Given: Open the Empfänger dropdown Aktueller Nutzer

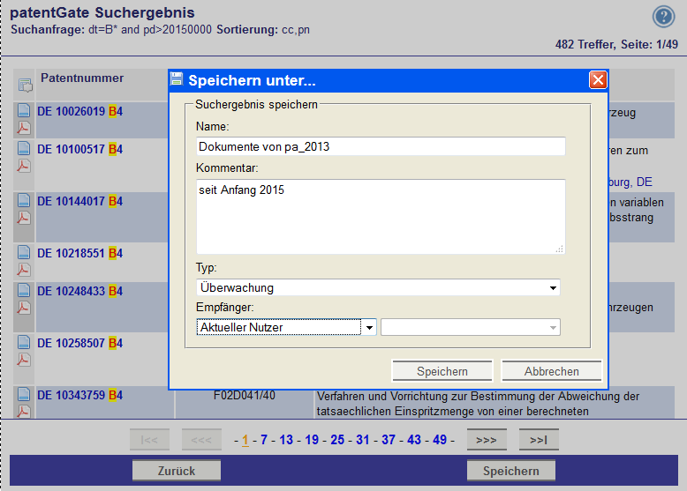Looking at the screenshot, I should [x=286, y=327].
